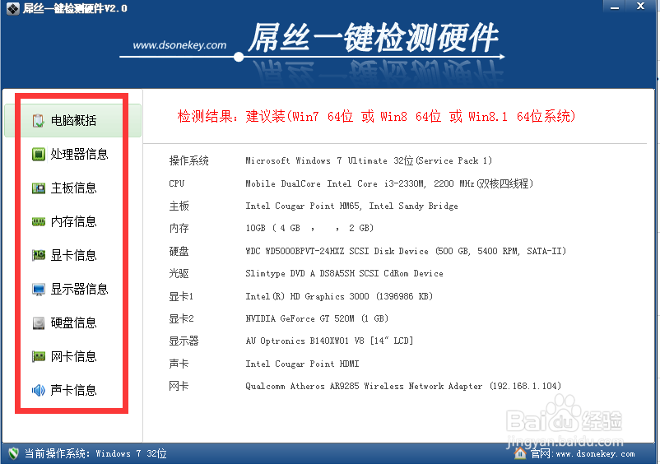This screenshot has height=464, width=660.
Task: Click the 声卡信息 speaker icon
Action: click(39, 391)
